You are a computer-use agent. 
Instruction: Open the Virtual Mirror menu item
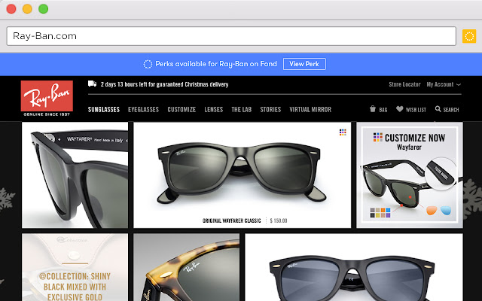point(310,109)
